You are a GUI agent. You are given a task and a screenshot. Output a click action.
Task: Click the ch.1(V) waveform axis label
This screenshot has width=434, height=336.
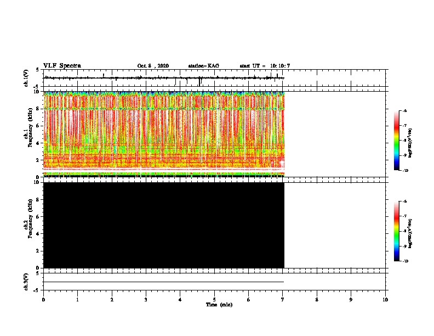click(26, 78)
